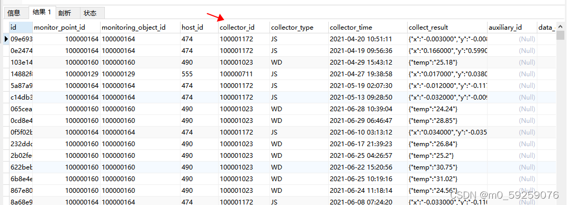Click collector_time 2021-06-22 15:20:56
The width and height of the screenshot is (567, 205).
coord(368,167)
